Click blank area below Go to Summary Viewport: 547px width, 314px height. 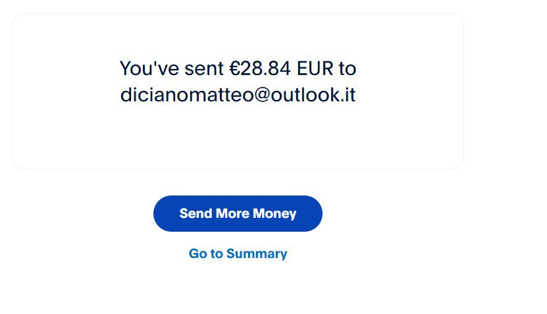(238, 290)
